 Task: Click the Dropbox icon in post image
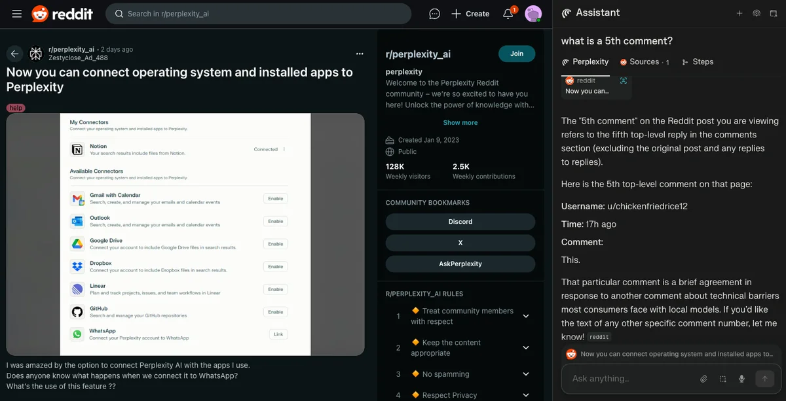tap(77, 266)
